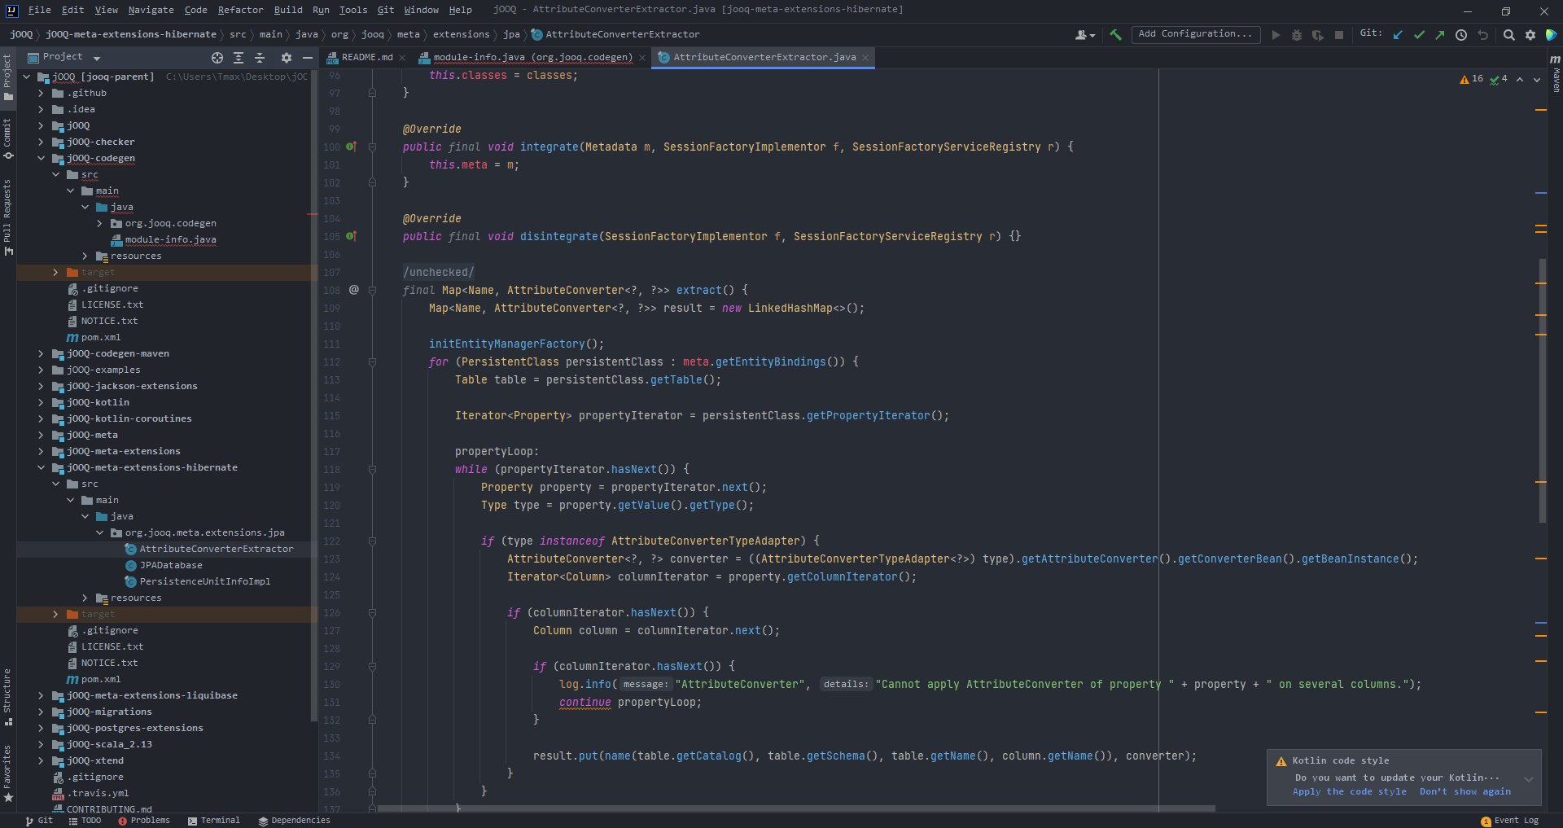
Task: Click Git Push green arrow
Action: [1440, 35]
